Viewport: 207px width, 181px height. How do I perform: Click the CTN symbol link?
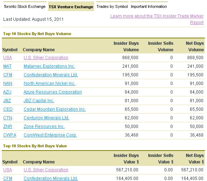click(x=8, y=118)
